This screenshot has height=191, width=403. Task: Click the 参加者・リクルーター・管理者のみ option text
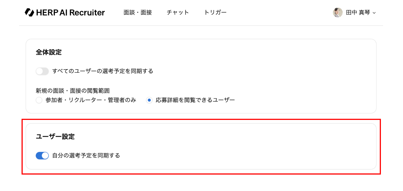point(91,100)
